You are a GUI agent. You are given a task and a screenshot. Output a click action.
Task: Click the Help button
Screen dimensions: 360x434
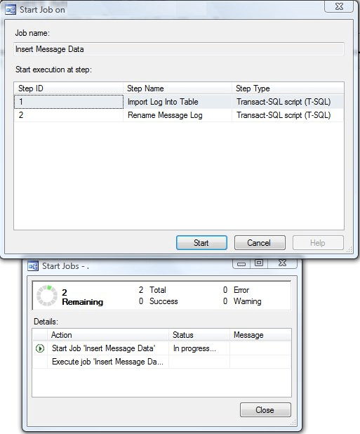(x=318, y=243)
